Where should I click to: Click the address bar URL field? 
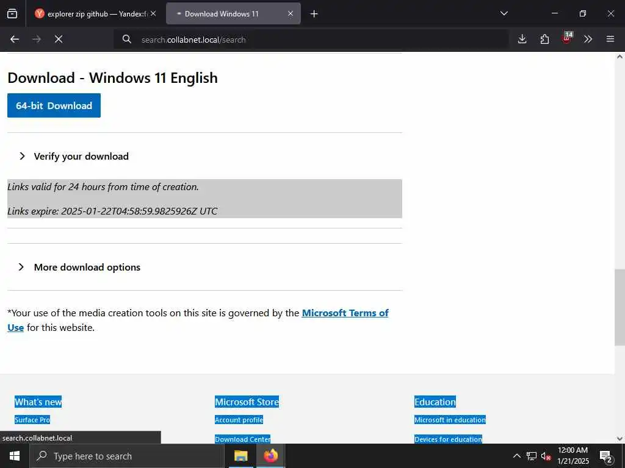click(x=311, y=40)
